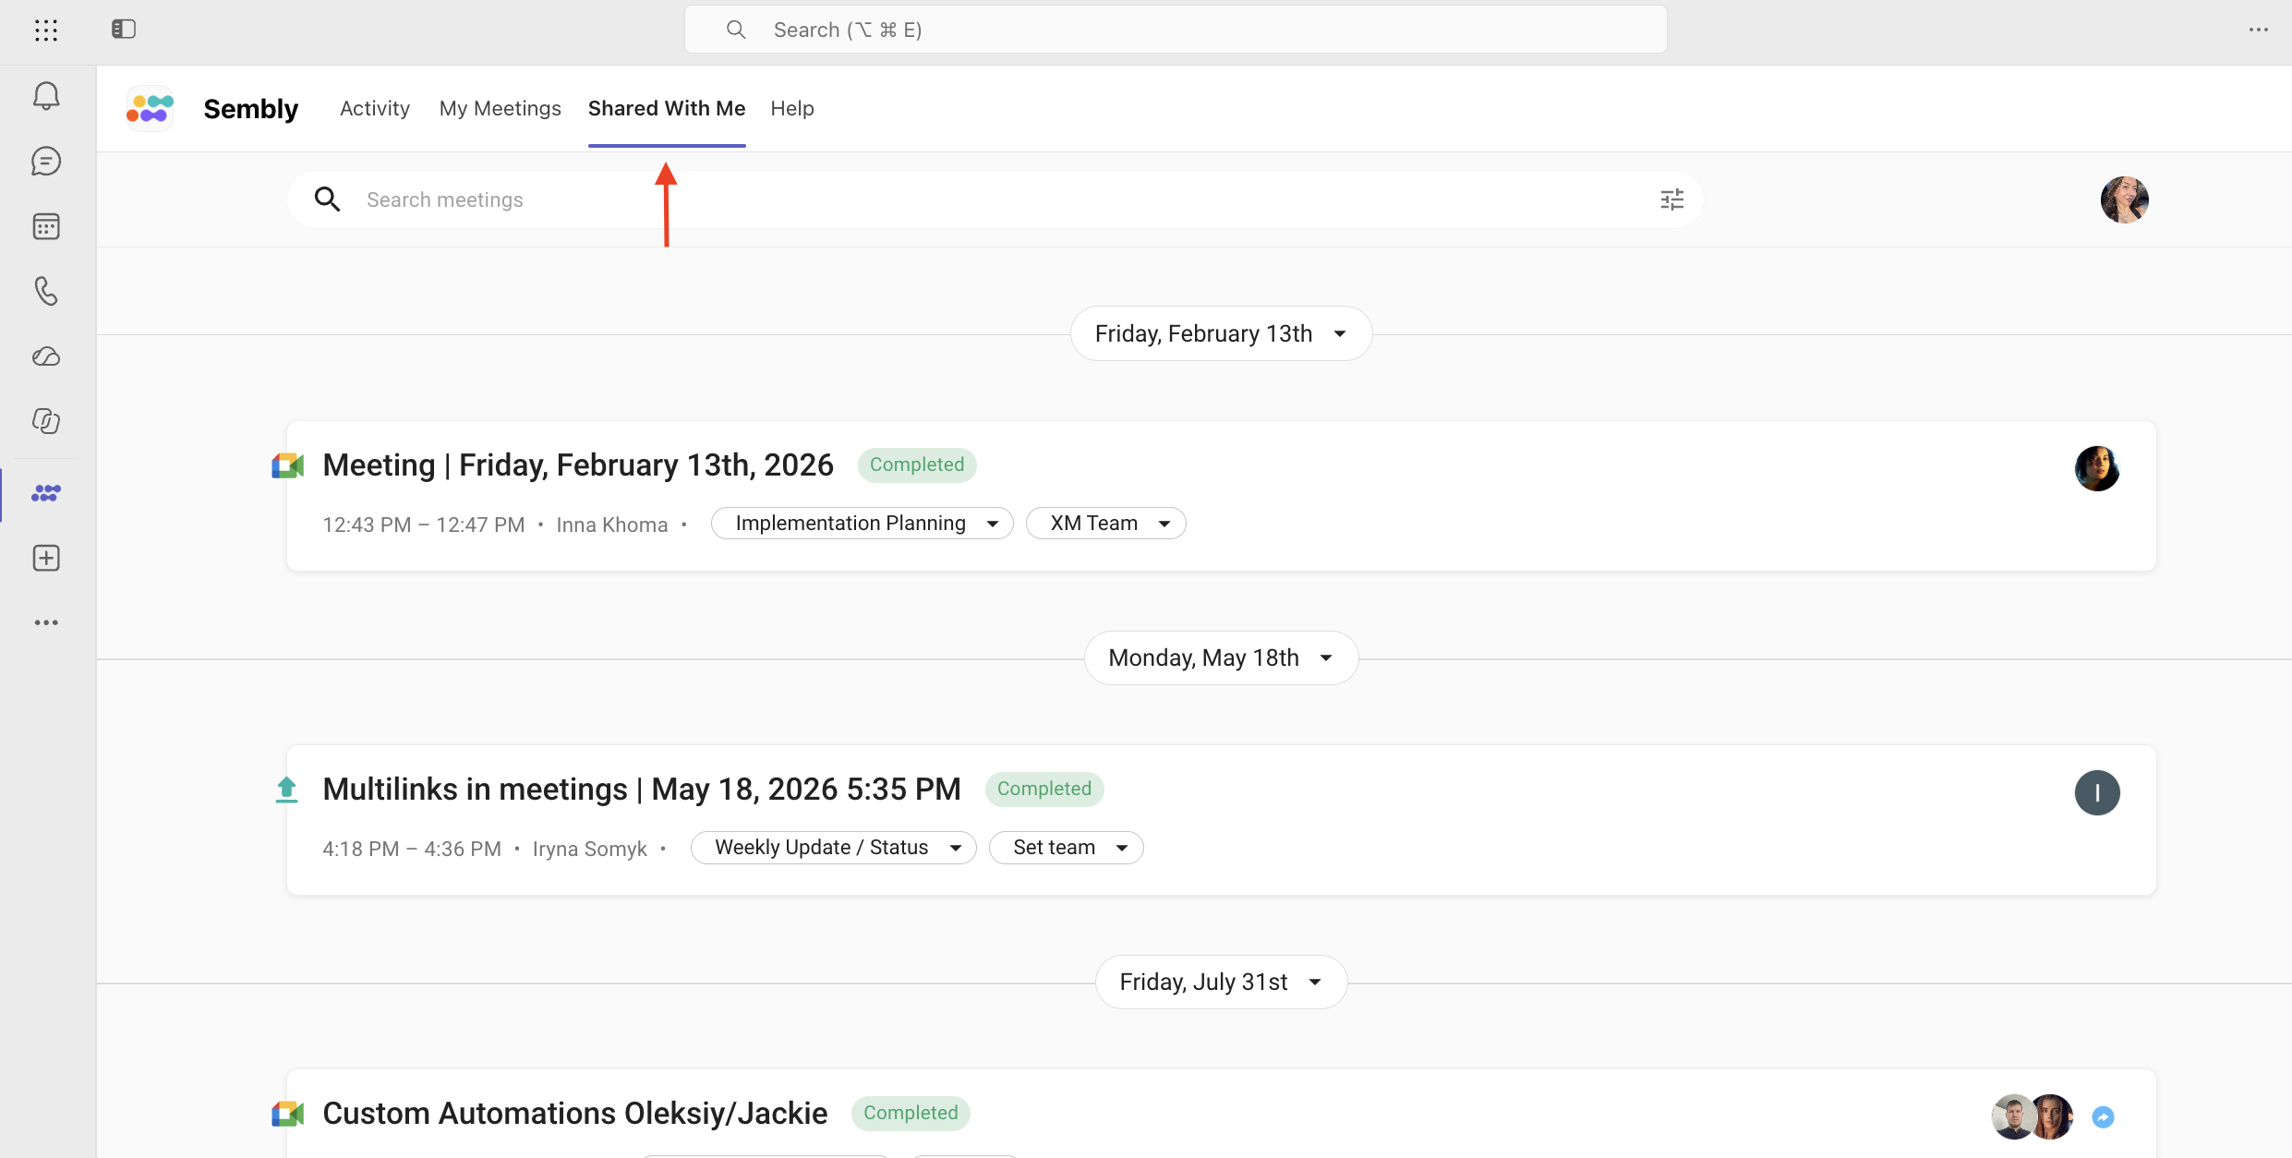Click blue share icon on Custom Automations card
The image size is (2292, 1158).
point(2104,1117)
